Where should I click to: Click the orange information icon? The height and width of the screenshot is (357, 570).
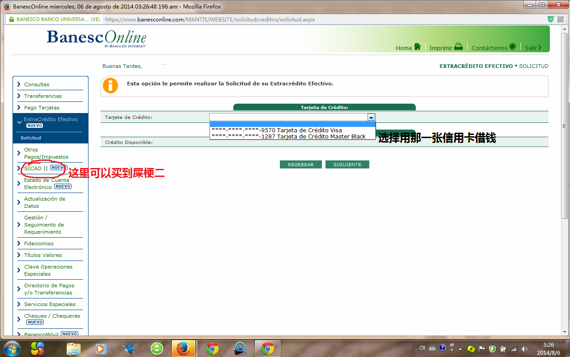(x=110, y=85)
